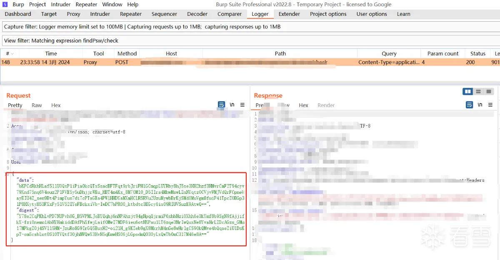The height and width of the screenshot is (260, 500).
Task: Click the Capture filter bar
Action: 250,27
